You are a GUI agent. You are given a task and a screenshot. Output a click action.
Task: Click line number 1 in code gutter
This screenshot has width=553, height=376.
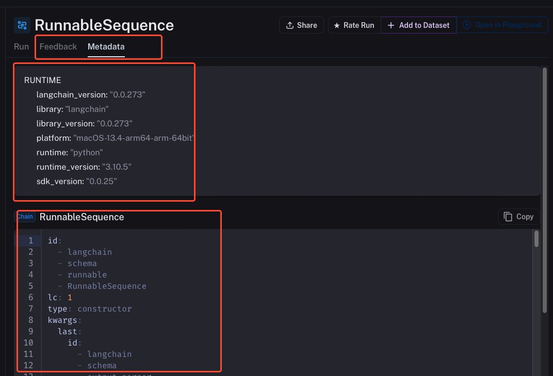tap(30, 240)
